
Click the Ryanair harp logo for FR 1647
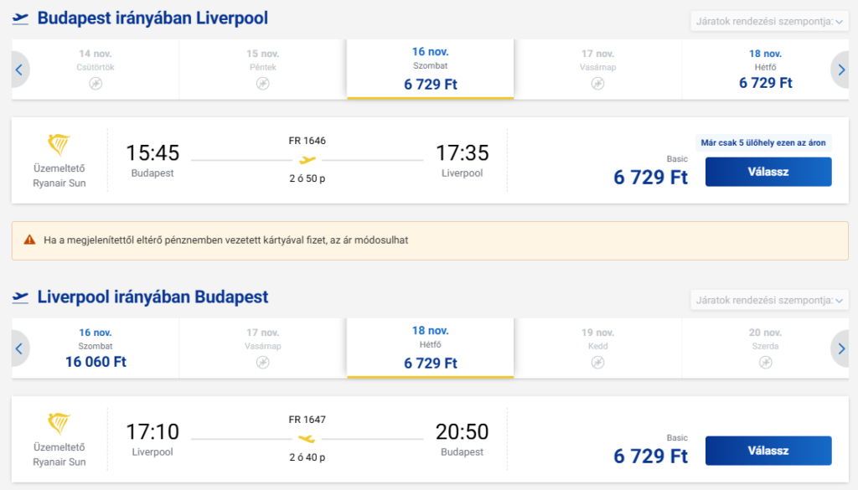click(59, 424)
